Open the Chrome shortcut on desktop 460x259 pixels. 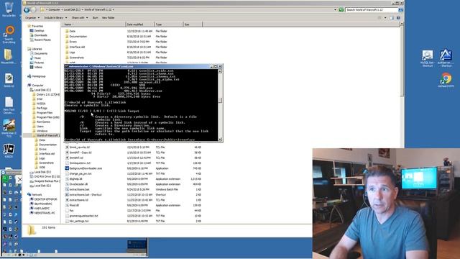click(x=446, y=81)
